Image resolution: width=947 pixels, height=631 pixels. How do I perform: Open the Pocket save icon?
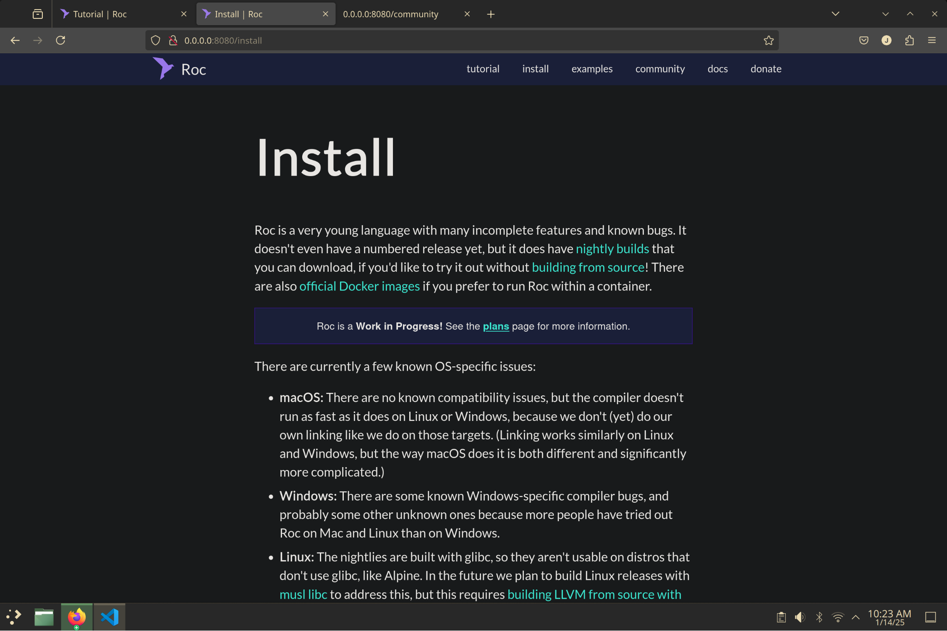(864, 40)
